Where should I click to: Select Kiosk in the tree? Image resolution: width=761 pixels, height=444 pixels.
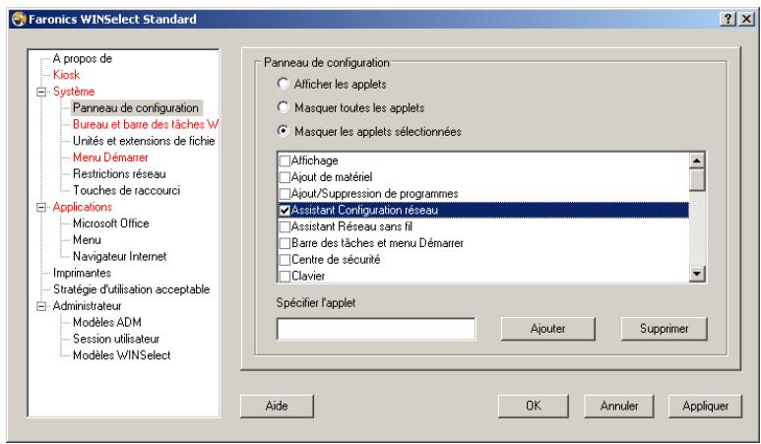pyautogui.click(x=67, y=75)
